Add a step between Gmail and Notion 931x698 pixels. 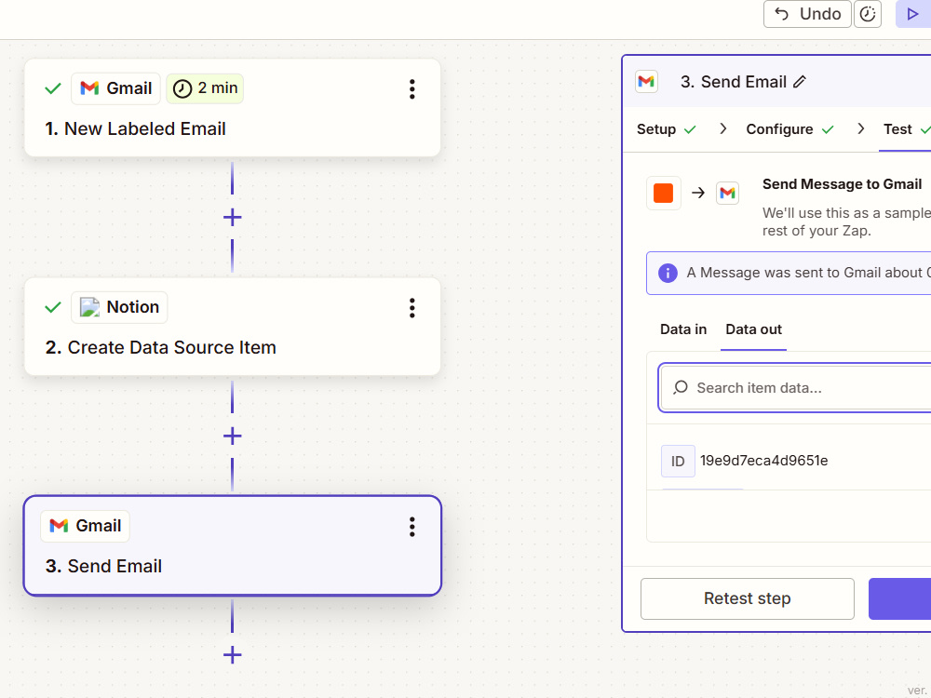point(232,217)
